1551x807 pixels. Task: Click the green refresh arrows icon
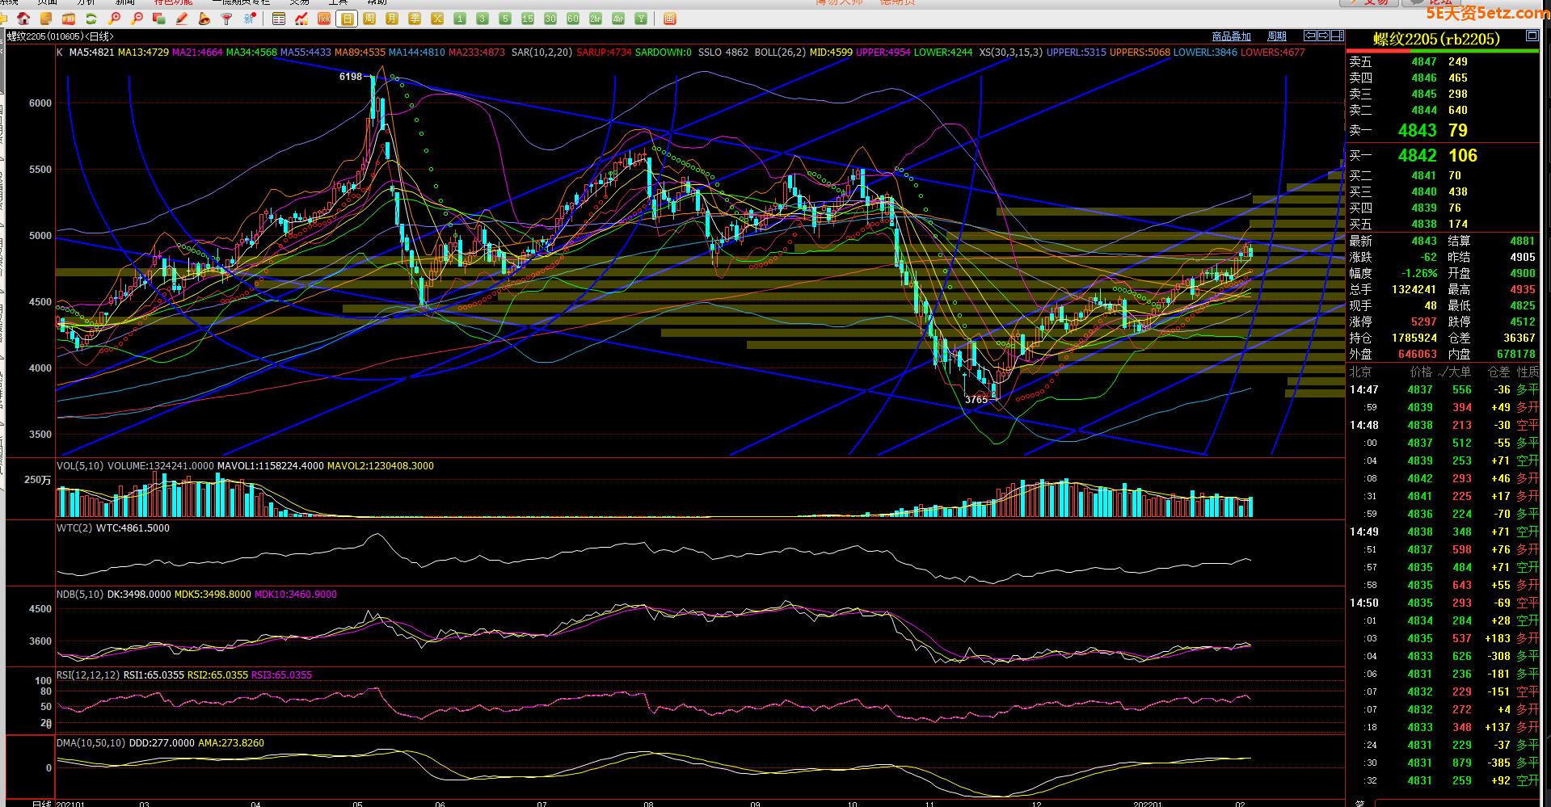(91, 19)
